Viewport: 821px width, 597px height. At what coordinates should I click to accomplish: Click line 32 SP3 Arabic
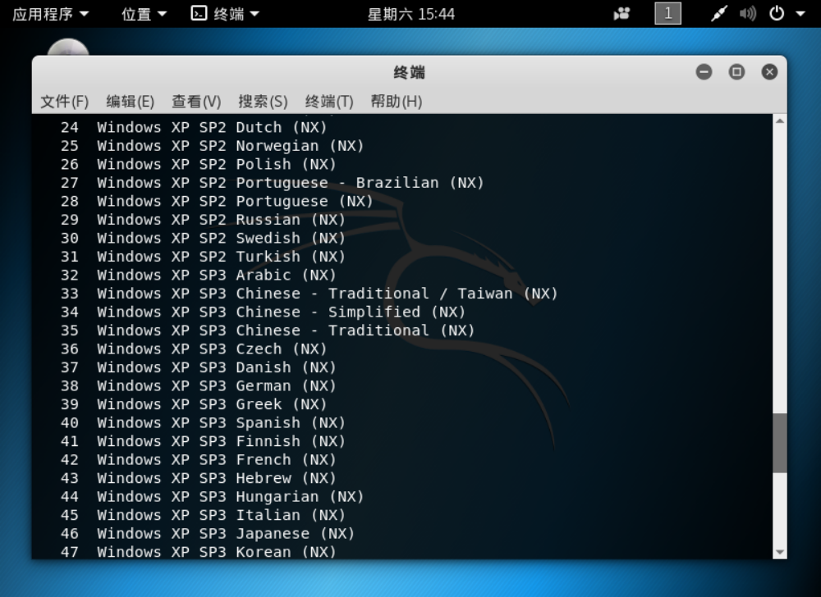[x=199, y=275]
